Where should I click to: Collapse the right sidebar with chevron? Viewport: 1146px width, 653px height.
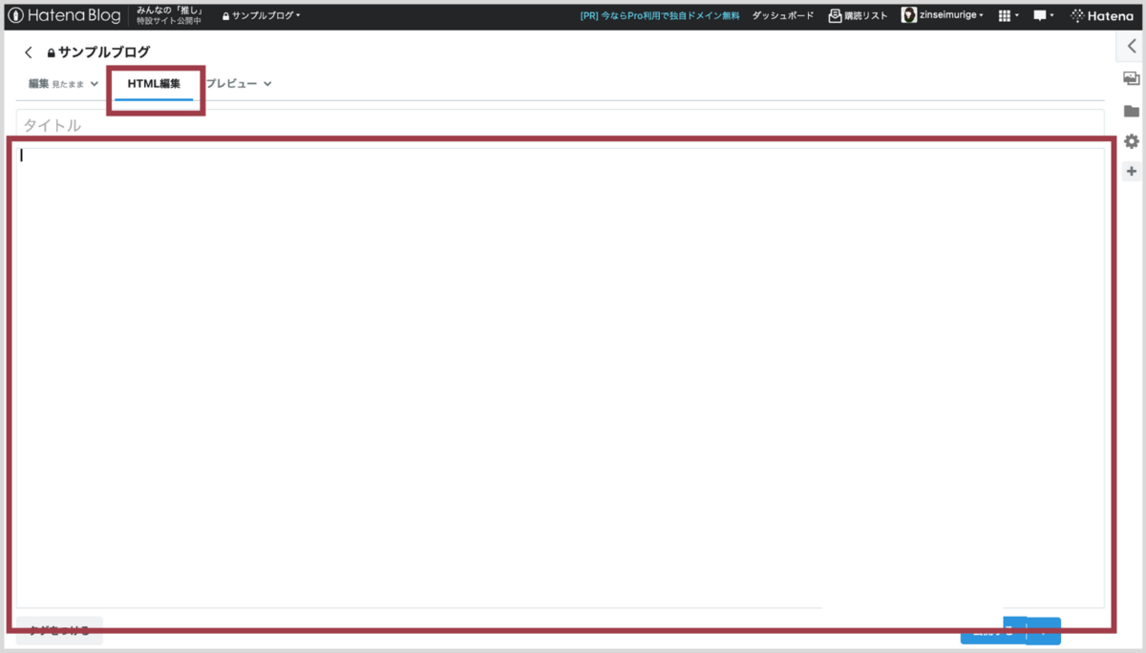coord(1132,45)
